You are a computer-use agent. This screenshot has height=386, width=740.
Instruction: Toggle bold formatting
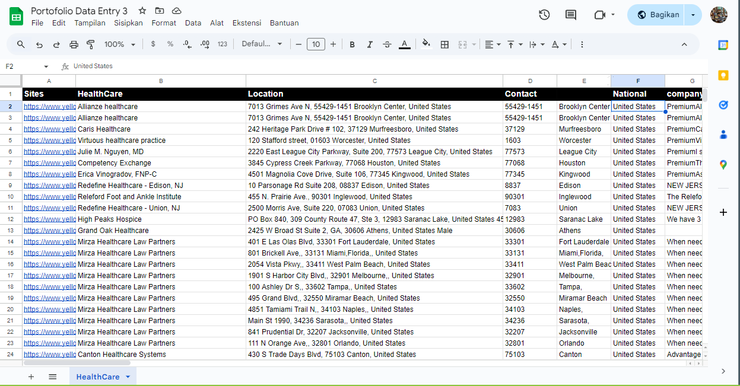[352, 44]
